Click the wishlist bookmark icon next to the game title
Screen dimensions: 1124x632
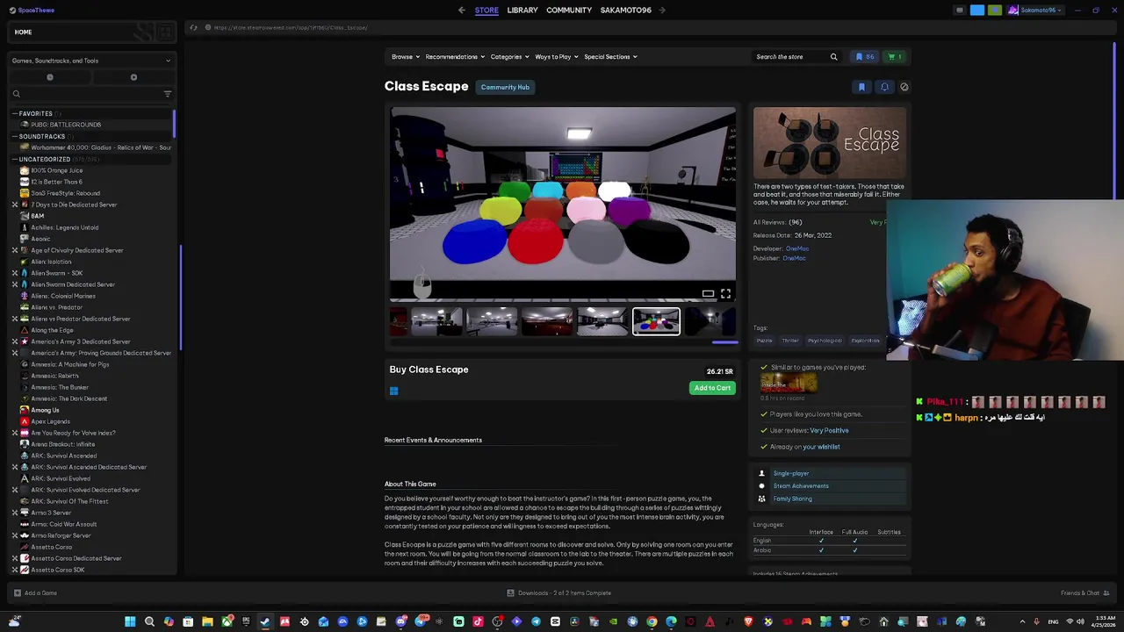[x=861, y=87]
